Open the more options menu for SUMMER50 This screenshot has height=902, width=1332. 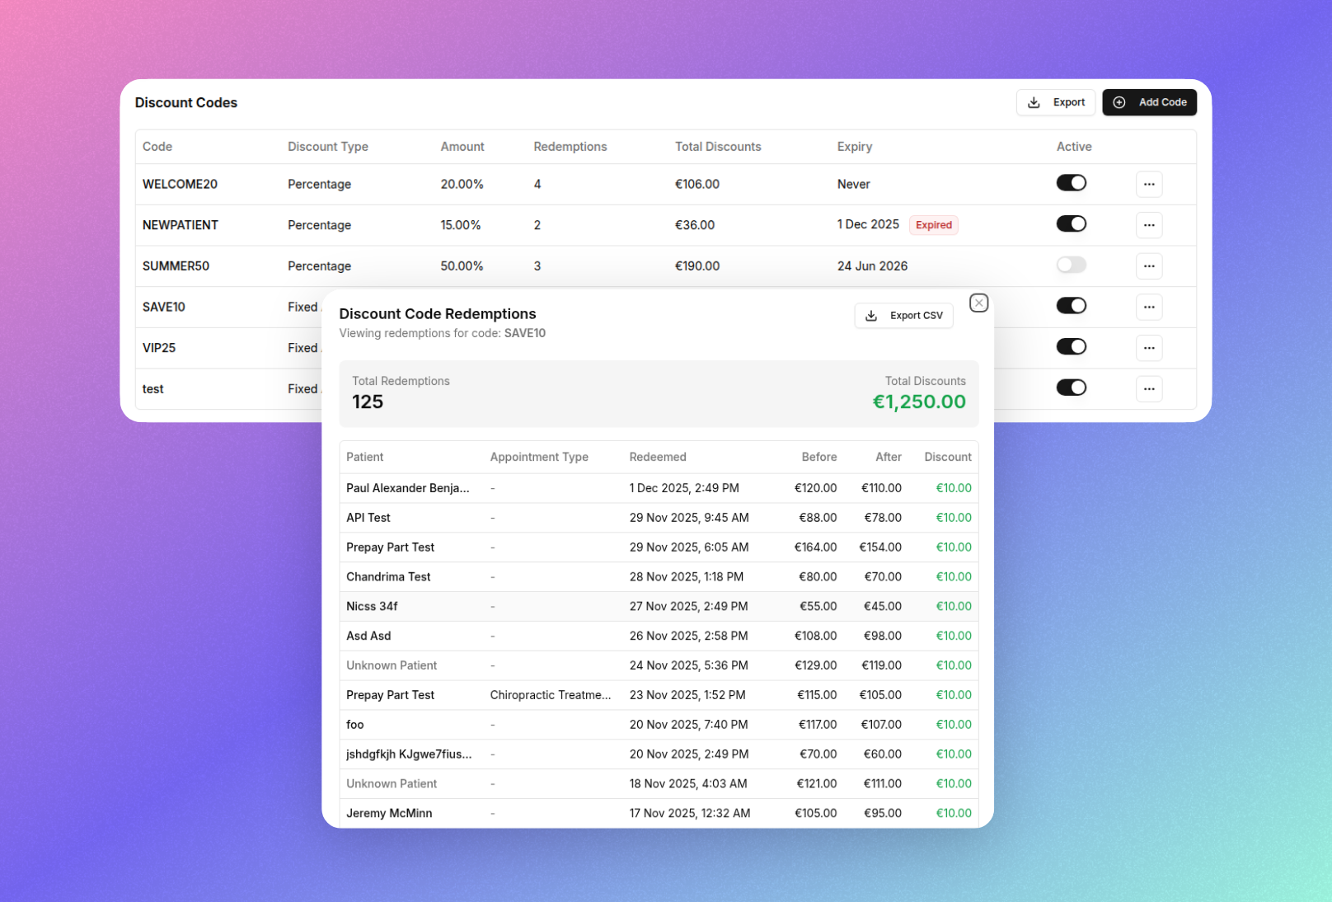1148,266
